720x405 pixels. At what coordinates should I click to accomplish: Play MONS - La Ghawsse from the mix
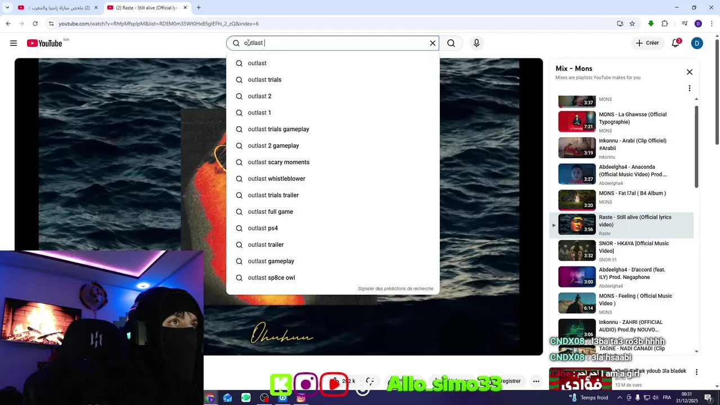622,121
